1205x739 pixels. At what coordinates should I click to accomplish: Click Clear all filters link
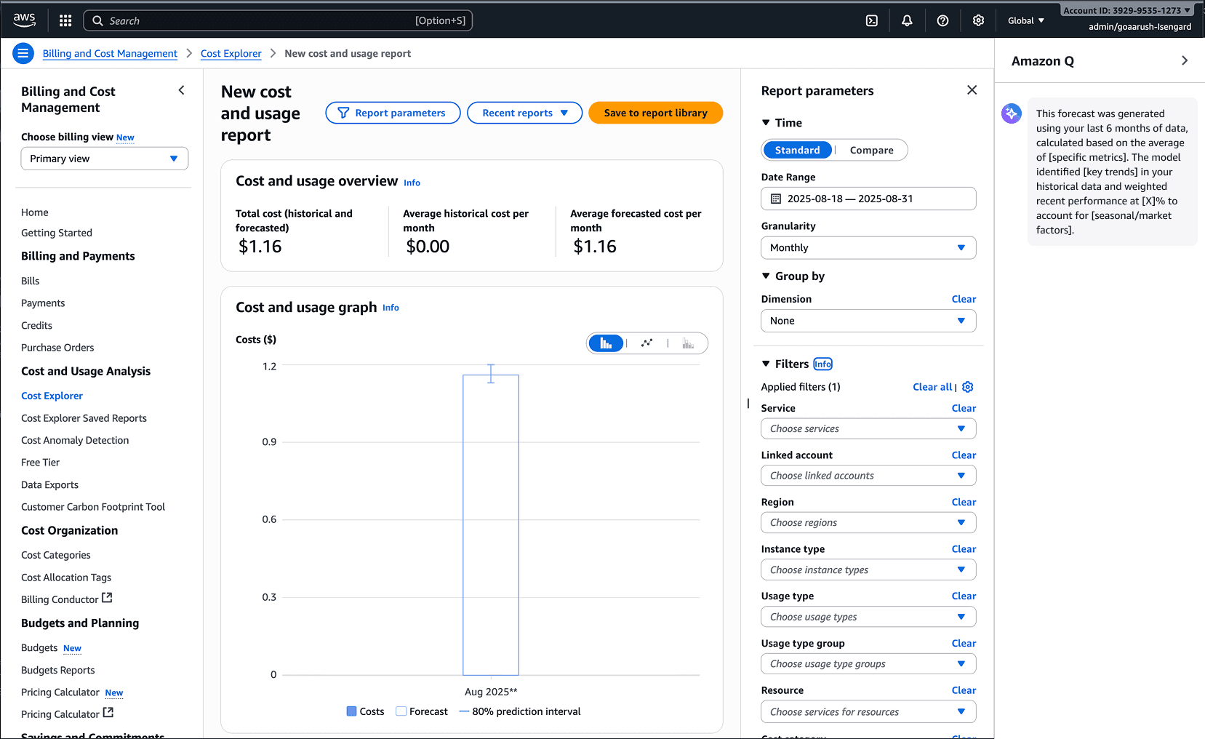(x=932, y=387)
